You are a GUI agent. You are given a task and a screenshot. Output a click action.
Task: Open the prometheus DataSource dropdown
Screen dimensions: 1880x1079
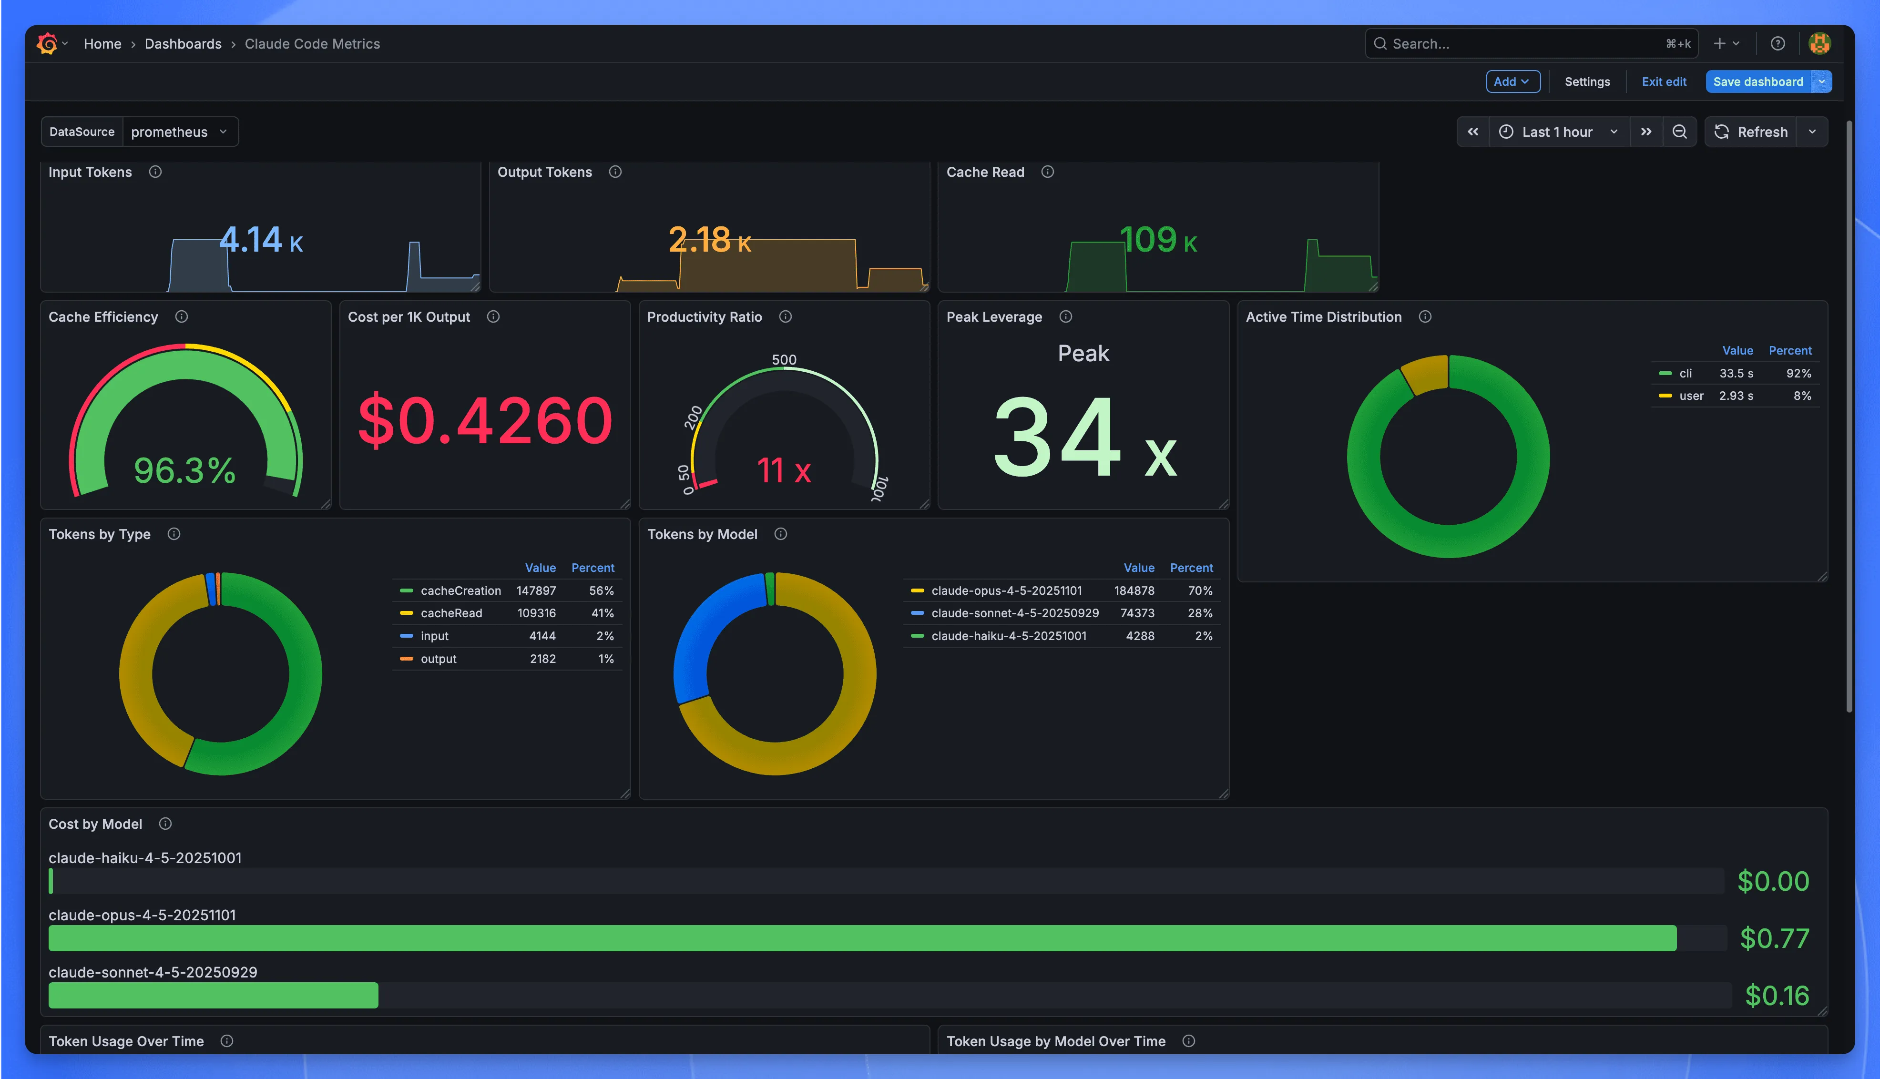point(179,131)
